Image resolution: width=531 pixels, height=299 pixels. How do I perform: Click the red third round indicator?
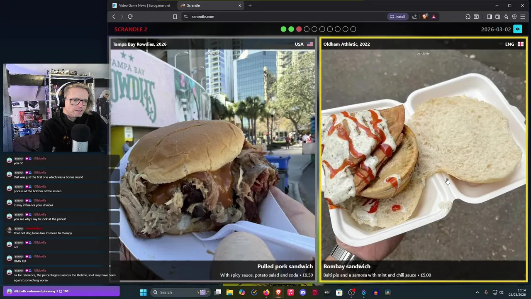coord(299,29)
